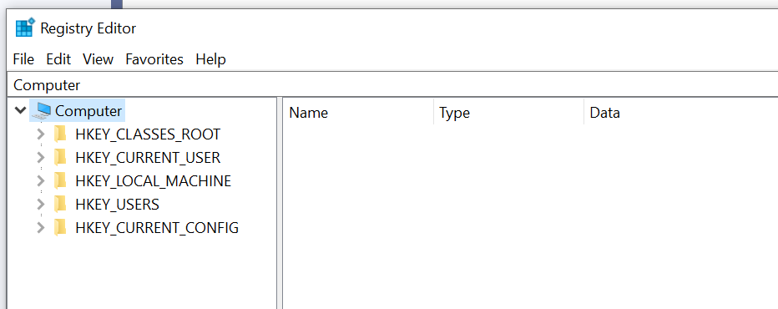Expand the HKEY_LOCAL_MACHINE key
Screen dimensions: 778x309
point(41,181)
